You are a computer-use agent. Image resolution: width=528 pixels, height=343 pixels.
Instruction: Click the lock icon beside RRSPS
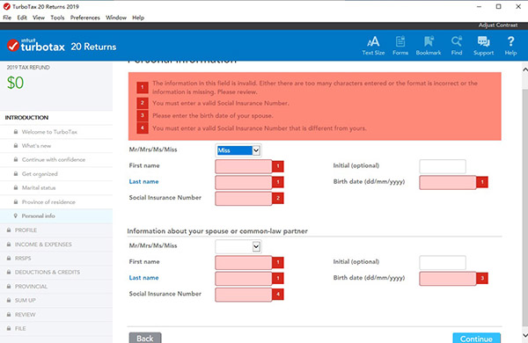coord(9,259)
